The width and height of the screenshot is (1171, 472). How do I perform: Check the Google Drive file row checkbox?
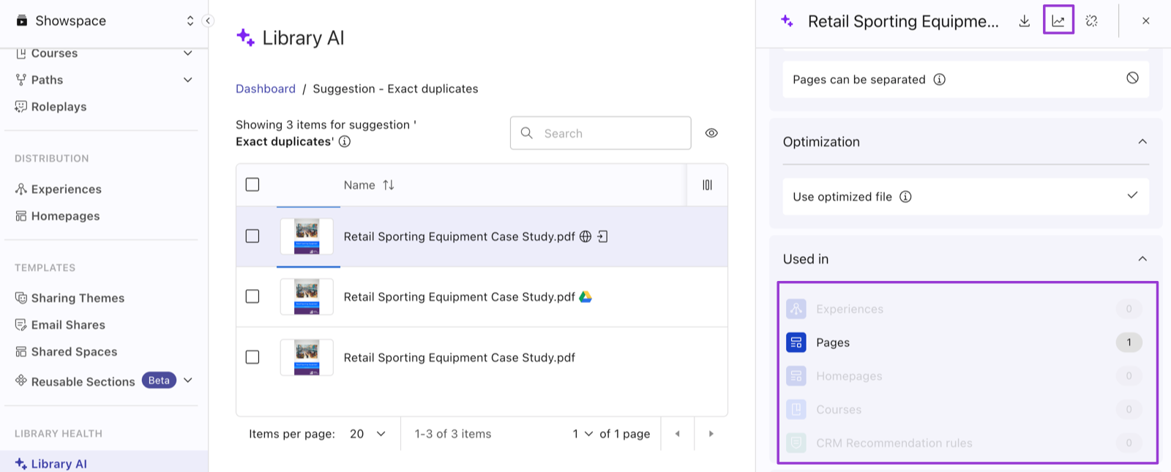click(x=252, y=296)
